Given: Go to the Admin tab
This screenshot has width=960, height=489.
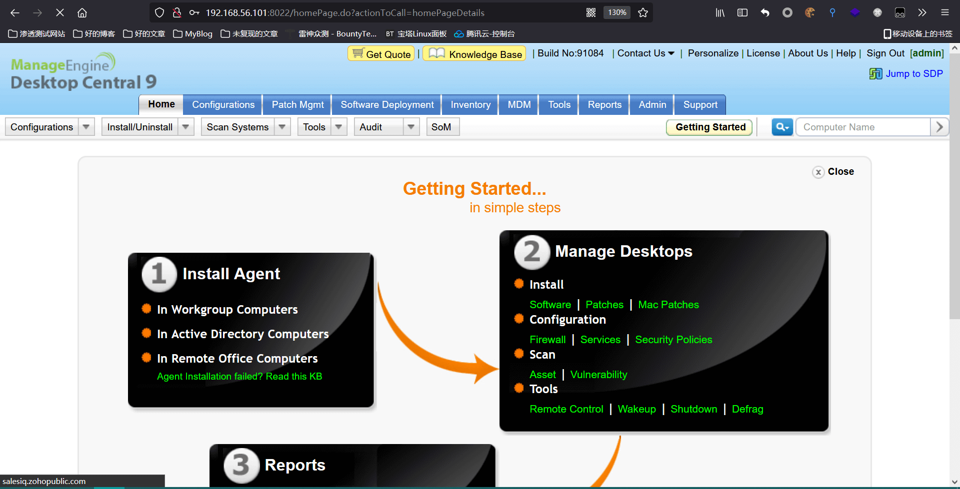Looking at the screenshot, I should [x=652, y=105].
